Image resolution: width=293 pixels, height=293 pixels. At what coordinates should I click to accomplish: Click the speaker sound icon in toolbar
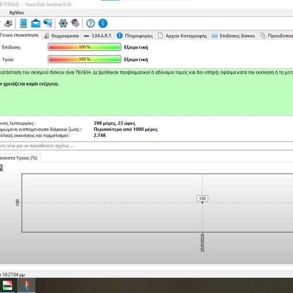[75, 23]
